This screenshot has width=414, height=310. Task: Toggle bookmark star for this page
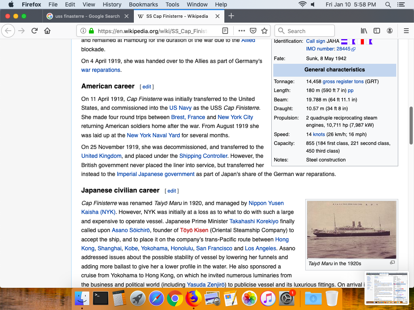pos(264,31)
